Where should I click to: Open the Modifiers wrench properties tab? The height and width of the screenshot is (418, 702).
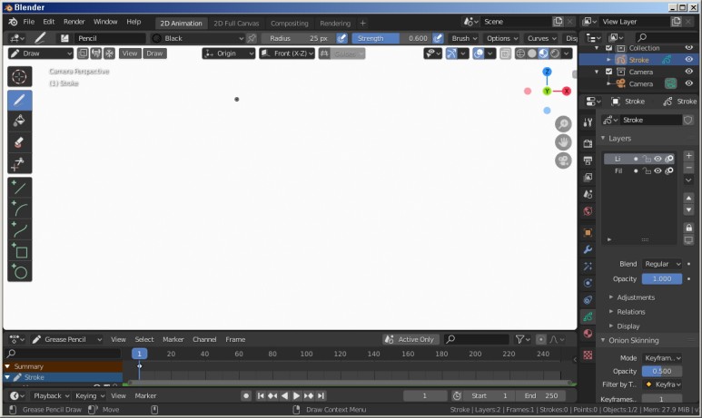pos(588,249)
